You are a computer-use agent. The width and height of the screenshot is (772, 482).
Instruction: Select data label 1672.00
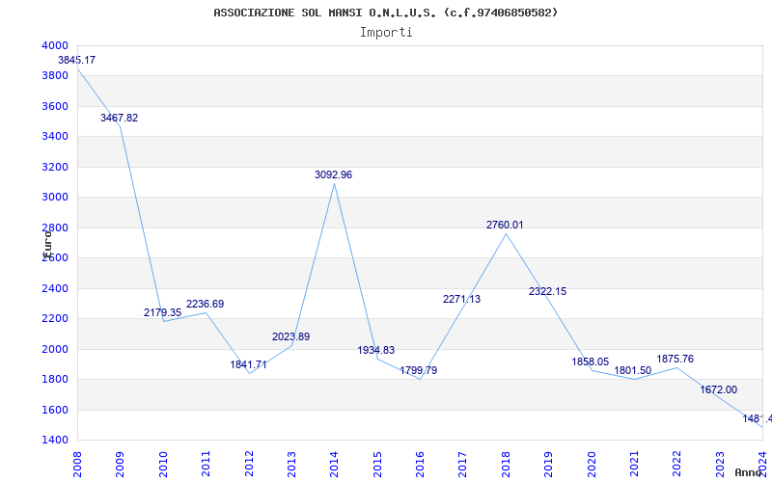[719, 390]
